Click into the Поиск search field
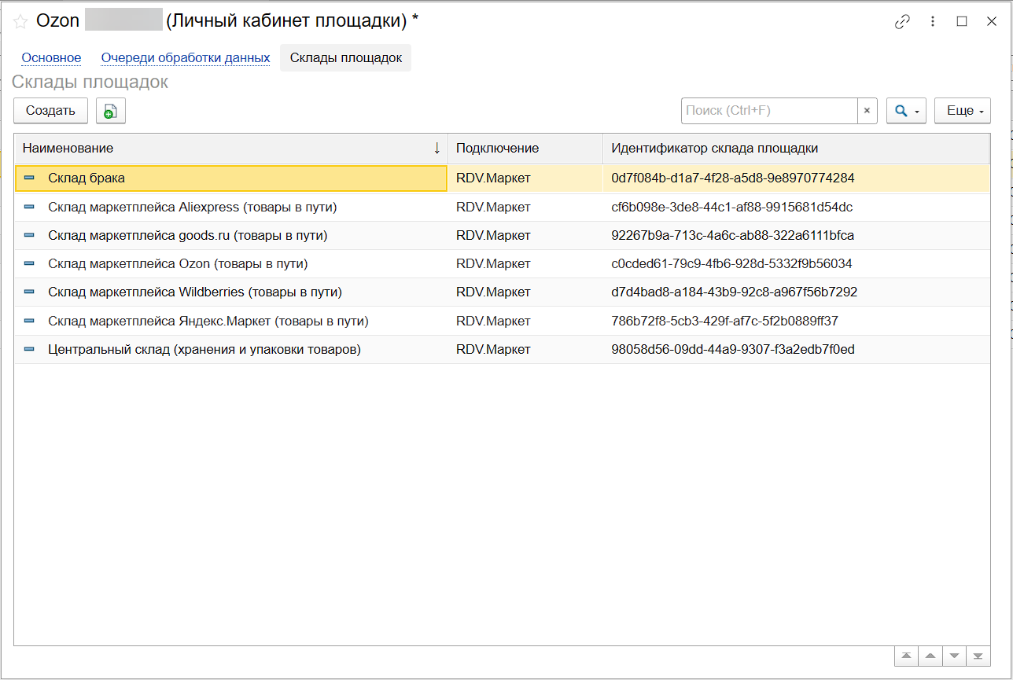Image resolution: width=1013 pixels, height=680 pixels. point(768,111)
